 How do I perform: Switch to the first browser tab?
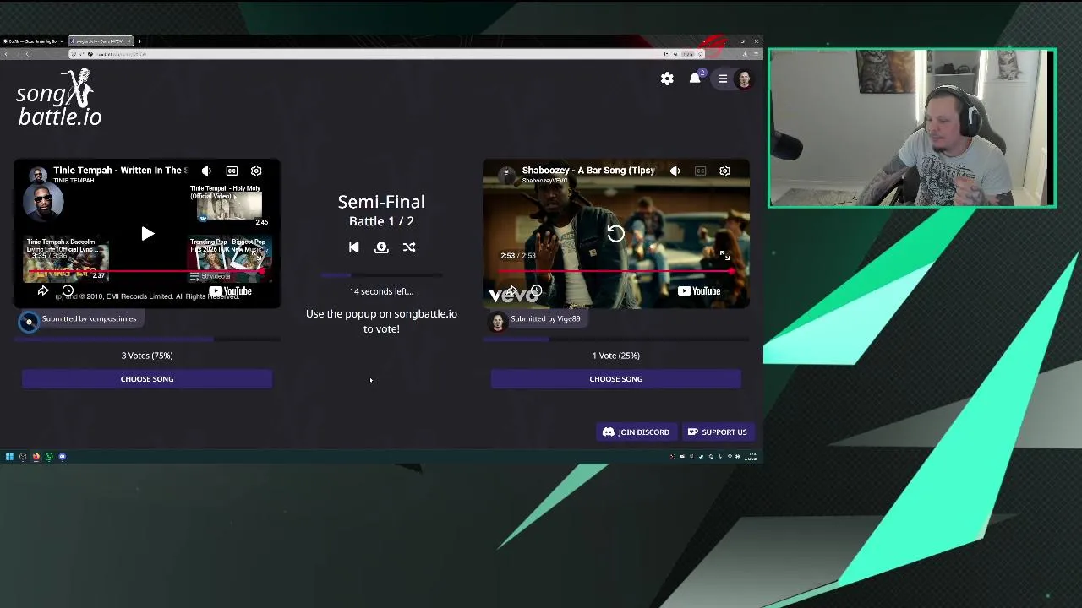pyautogui.click(x=32, y=41)
